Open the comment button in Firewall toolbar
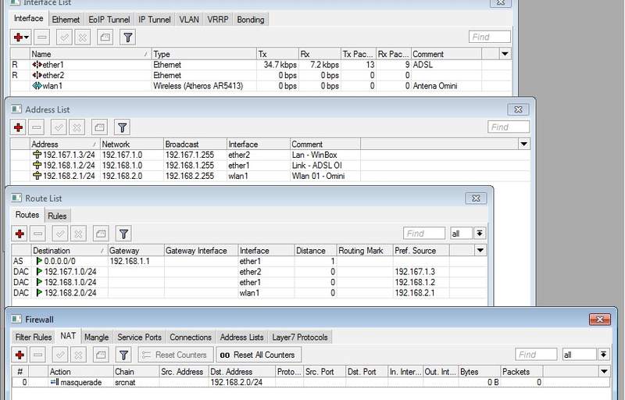This screenshot has height=400, width=625. (x=101, y=355)
